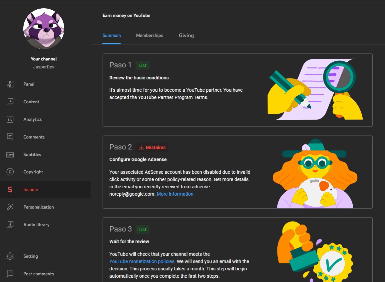Image resolution: width=385 pixels, height=282 pixels.
Task: Click the Paso 3 stamp and checkmark illustration
Action: tap(315, 251)
